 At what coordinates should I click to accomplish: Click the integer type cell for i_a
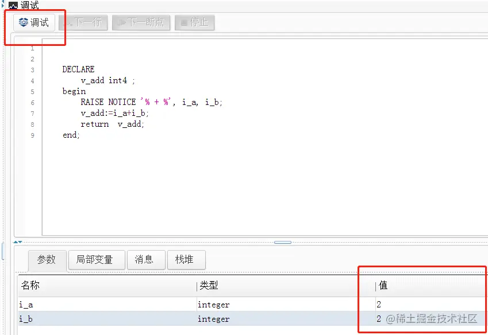pos(286,305)
